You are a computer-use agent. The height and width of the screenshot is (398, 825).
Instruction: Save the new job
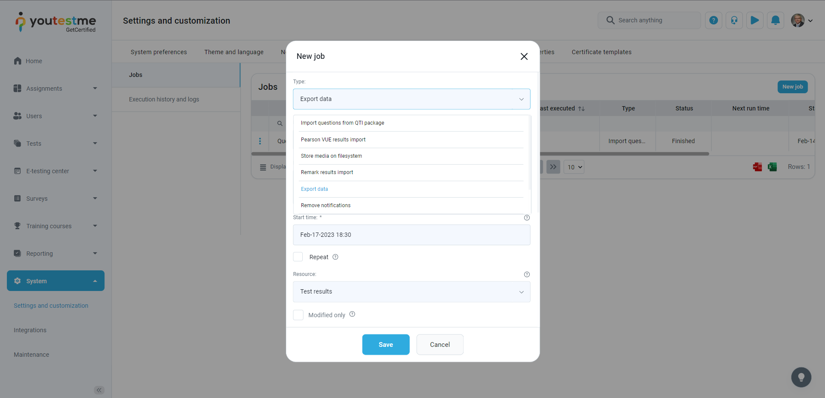(385, 345)
